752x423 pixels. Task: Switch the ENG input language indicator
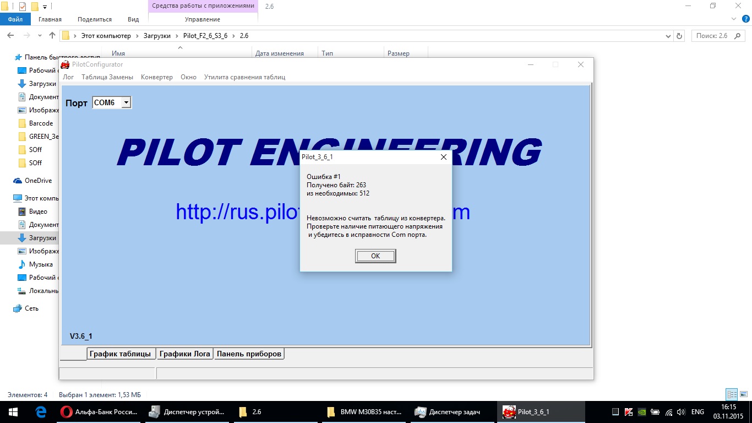coord(697,412)
